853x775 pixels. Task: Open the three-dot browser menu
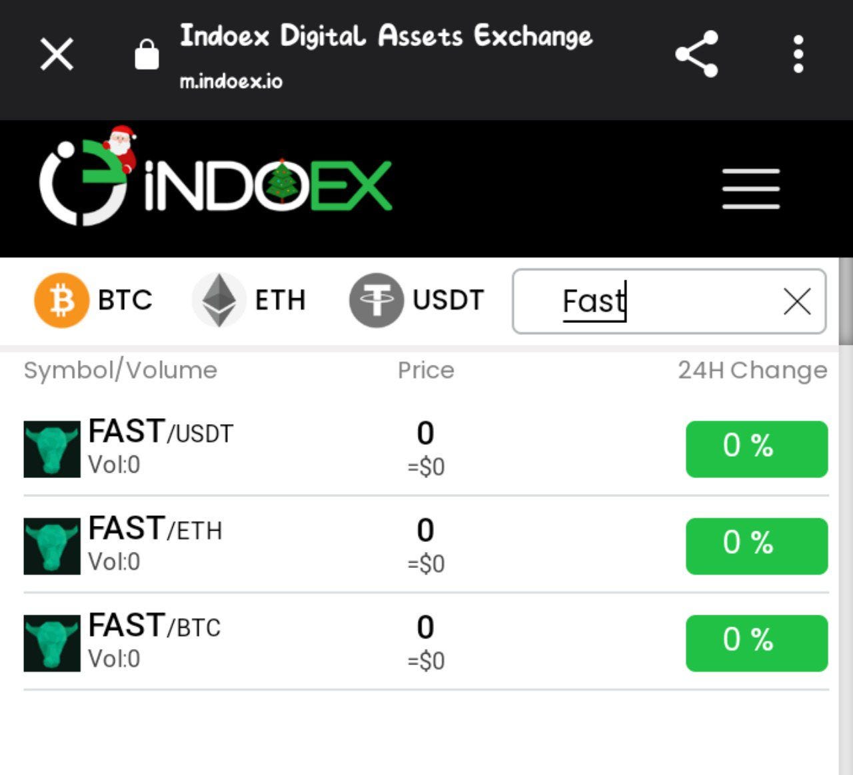pyautogui.click(x=798, y=54)
